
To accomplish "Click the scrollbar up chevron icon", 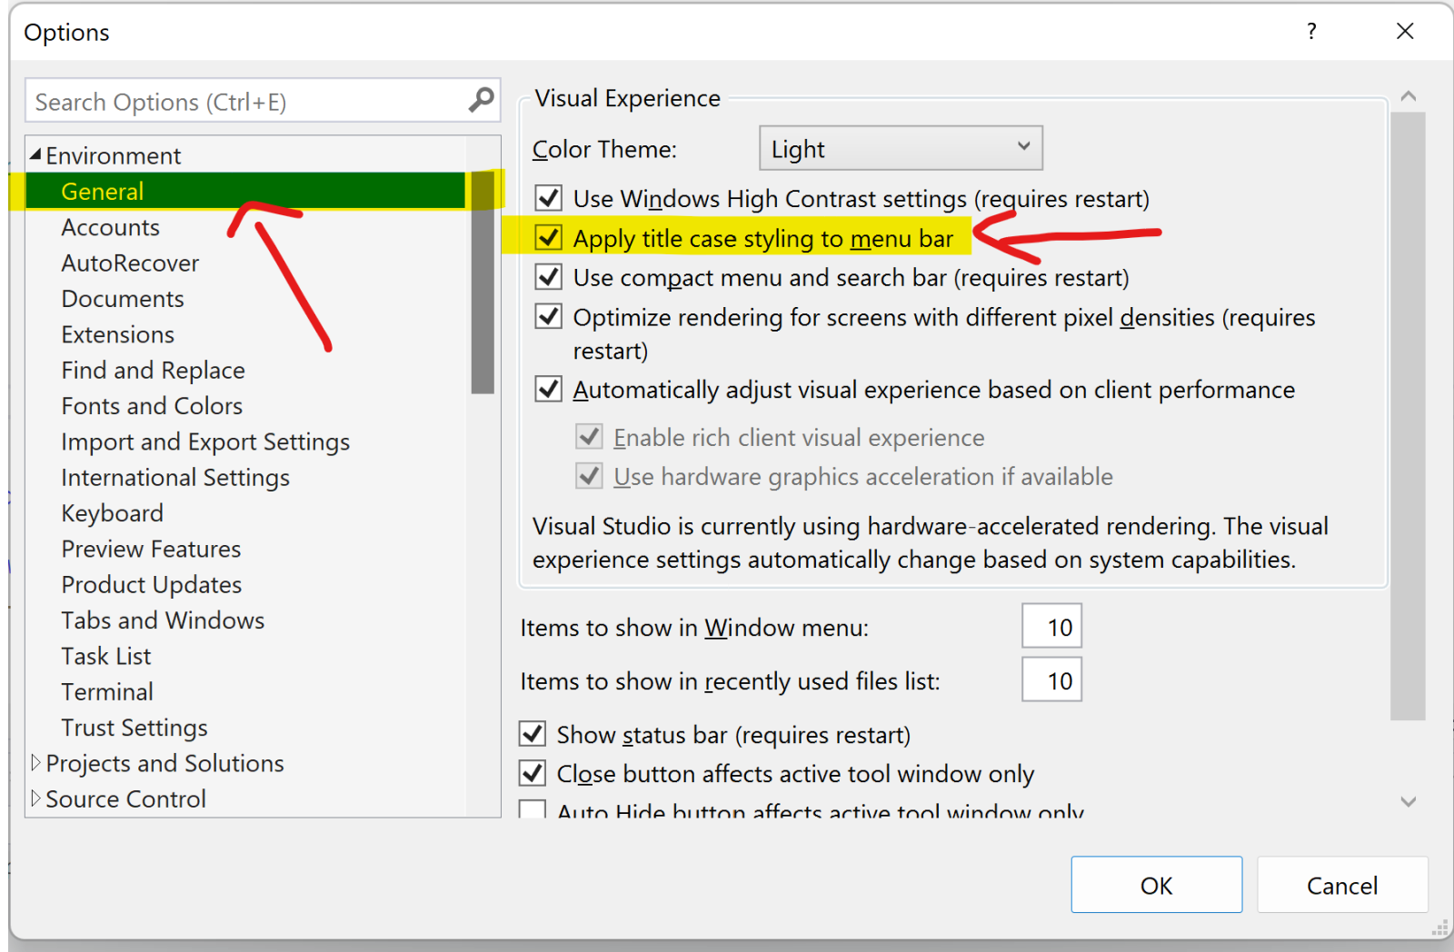I will point(1408,94).
